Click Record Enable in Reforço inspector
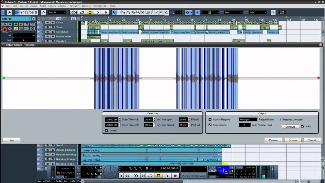Viewport: 325px width, 183px height. point(5,29)
